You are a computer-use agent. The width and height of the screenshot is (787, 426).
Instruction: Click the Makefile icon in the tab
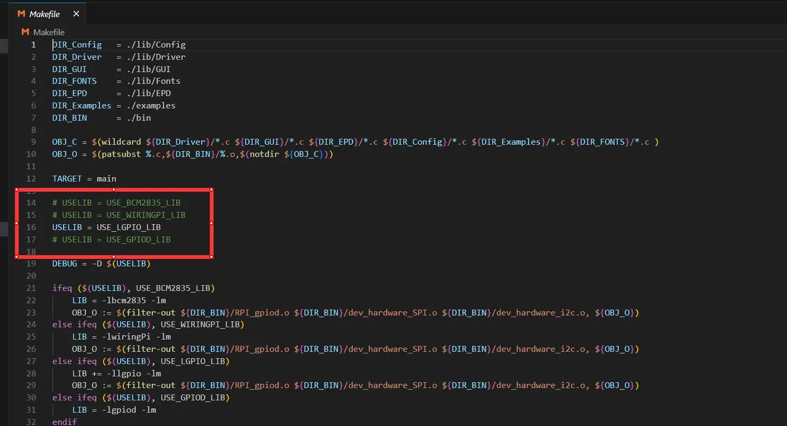pyautogui.click(x=22, y=14)
